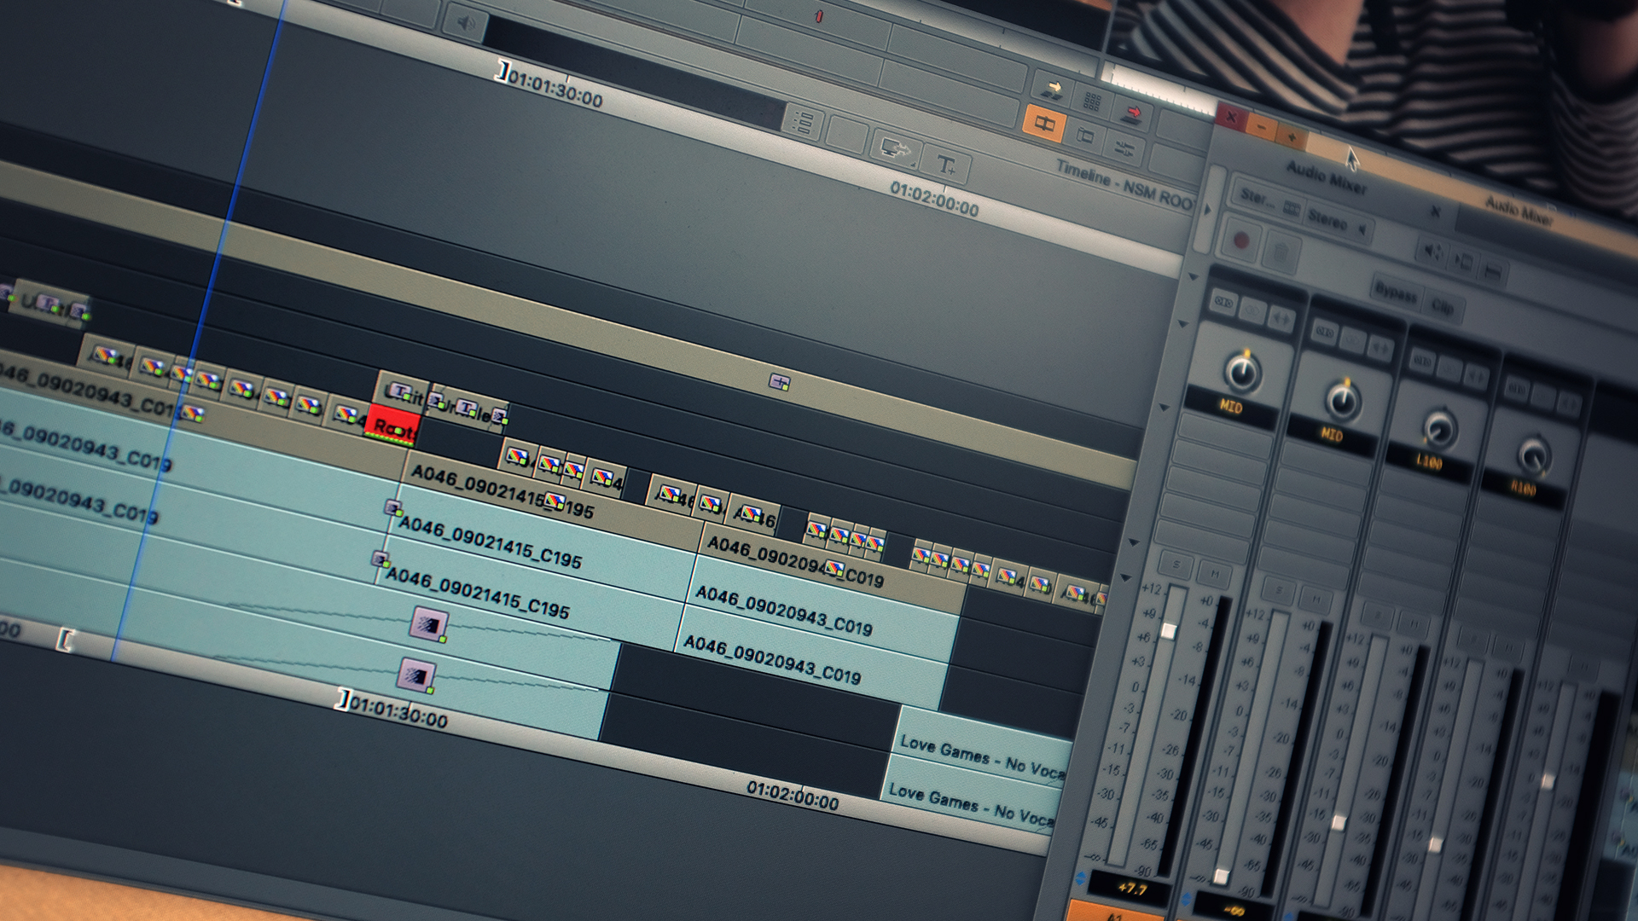Open the Stereo output dropdown
The image size is (1638, 921).
(x=1338, y=222)
